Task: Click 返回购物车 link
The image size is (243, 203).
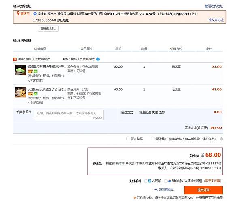Action: (x=166, y=190)
